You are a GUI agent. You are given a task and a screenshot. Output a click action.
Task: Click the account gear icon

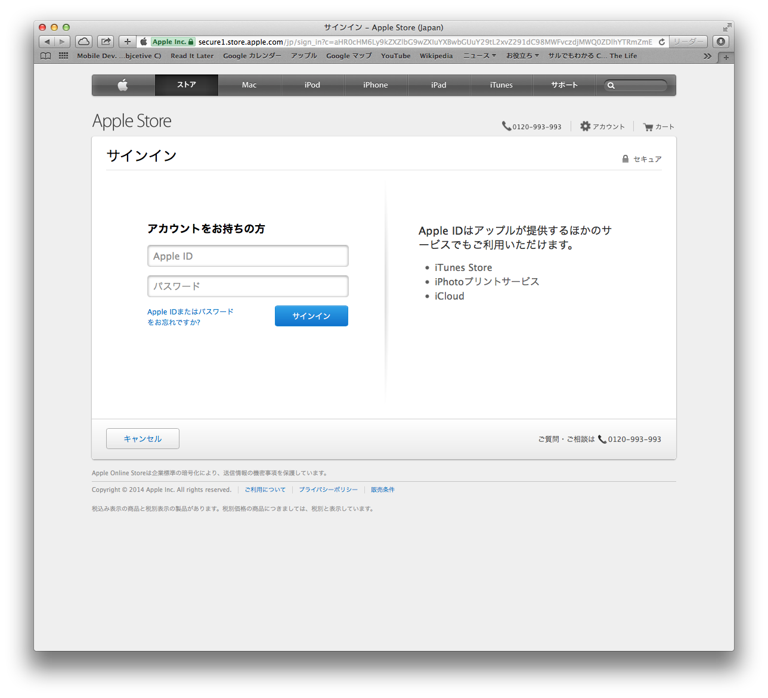[586, 126]
